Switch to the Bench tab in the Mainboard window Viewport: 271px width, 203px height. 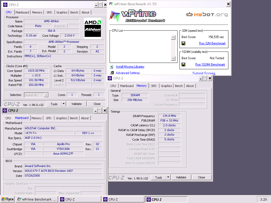tap(74, 118)
